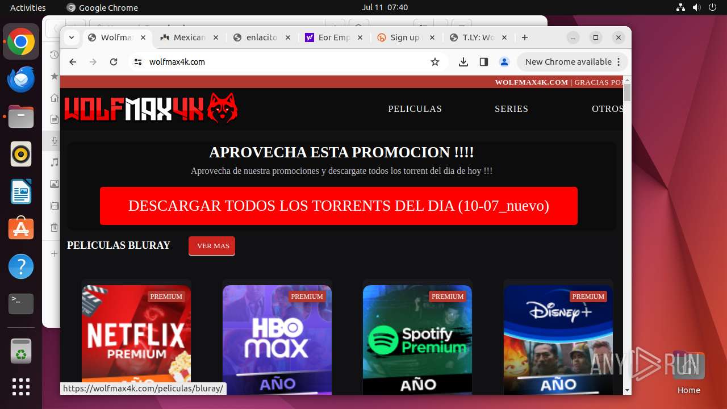Launch Thunderbird Mail from the dock
The height and width of the screenshot is (409, 727).
tap(21, 80)
